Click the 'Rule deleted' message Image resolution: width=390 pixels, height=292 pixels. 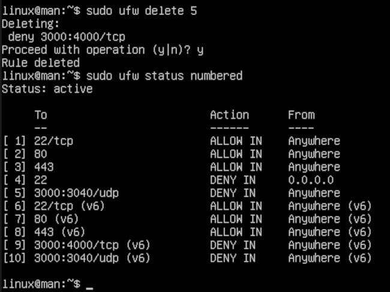click(x=41, y=63)
